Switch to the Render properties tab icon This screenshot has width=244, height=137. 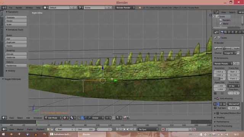pyautogui.click(x=222, y=32)
